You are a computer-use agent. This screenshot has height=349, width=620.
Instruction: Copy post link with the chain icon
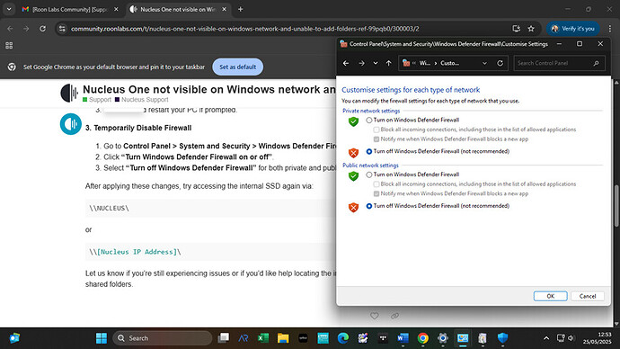[394, 316]
